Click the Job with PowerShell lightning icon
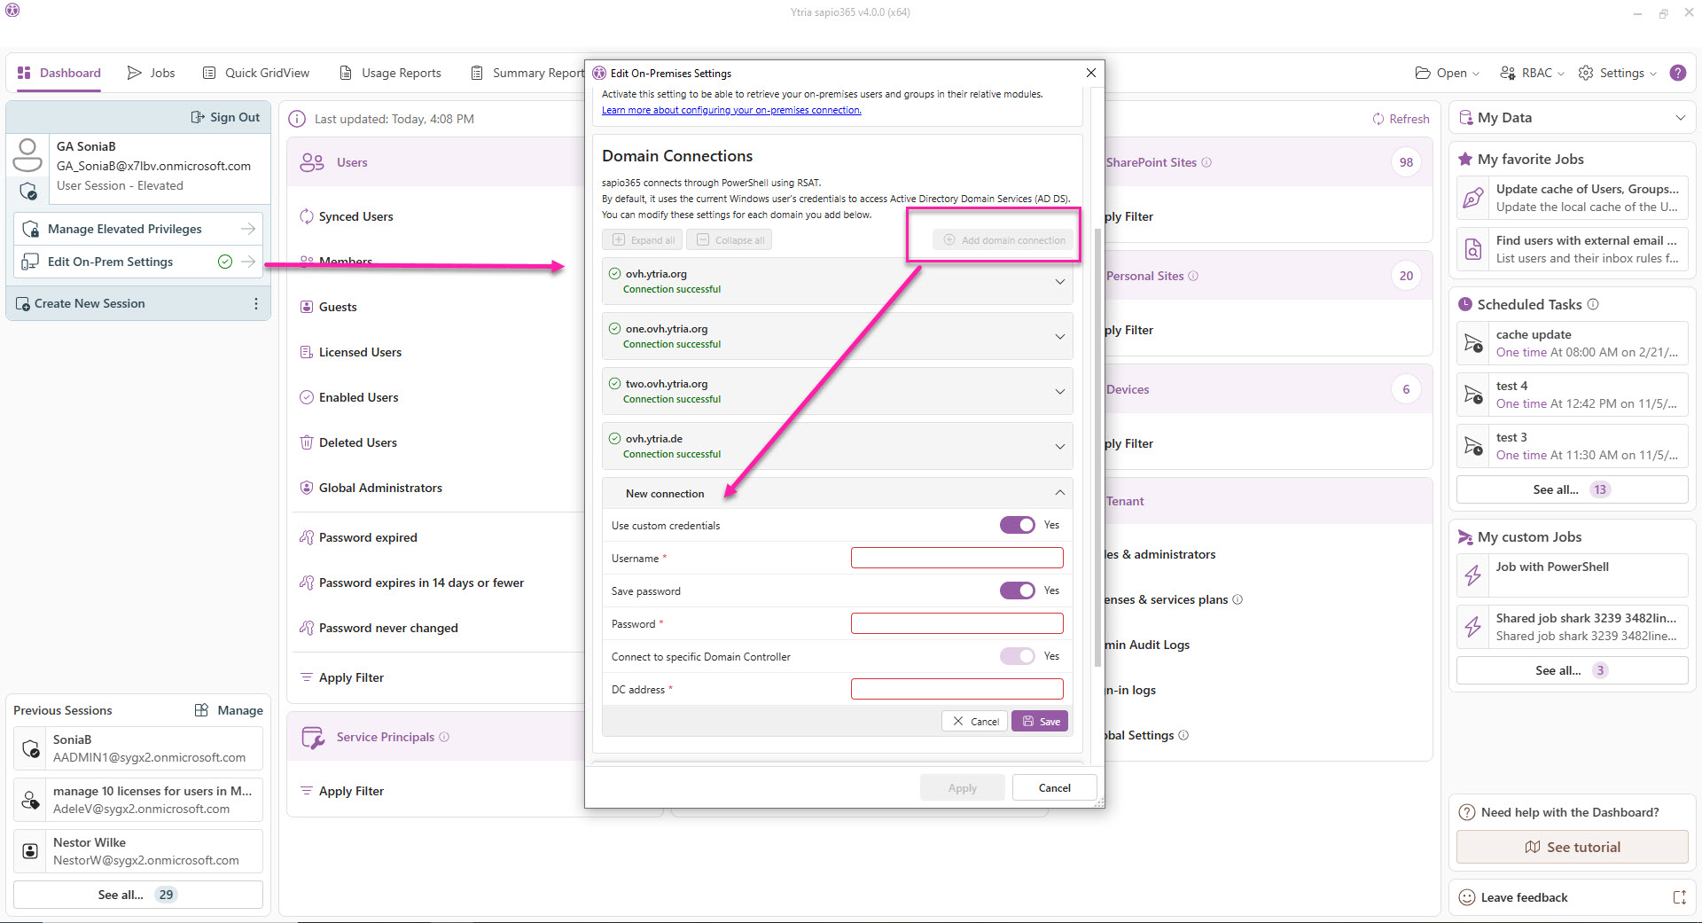This screenshot has height=923, width=1702. coord(1473,575)
